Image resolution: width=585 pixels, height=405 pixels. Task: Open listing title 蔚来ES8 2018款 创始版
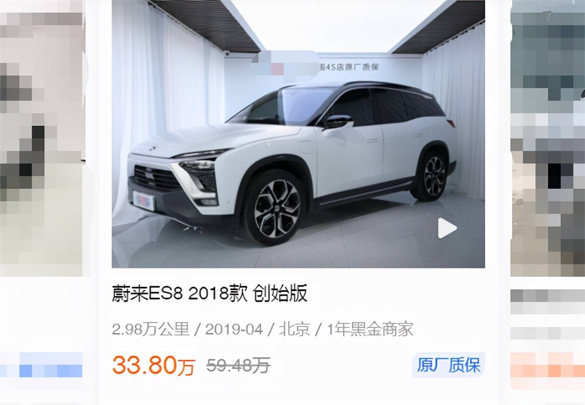coord(210,293)
